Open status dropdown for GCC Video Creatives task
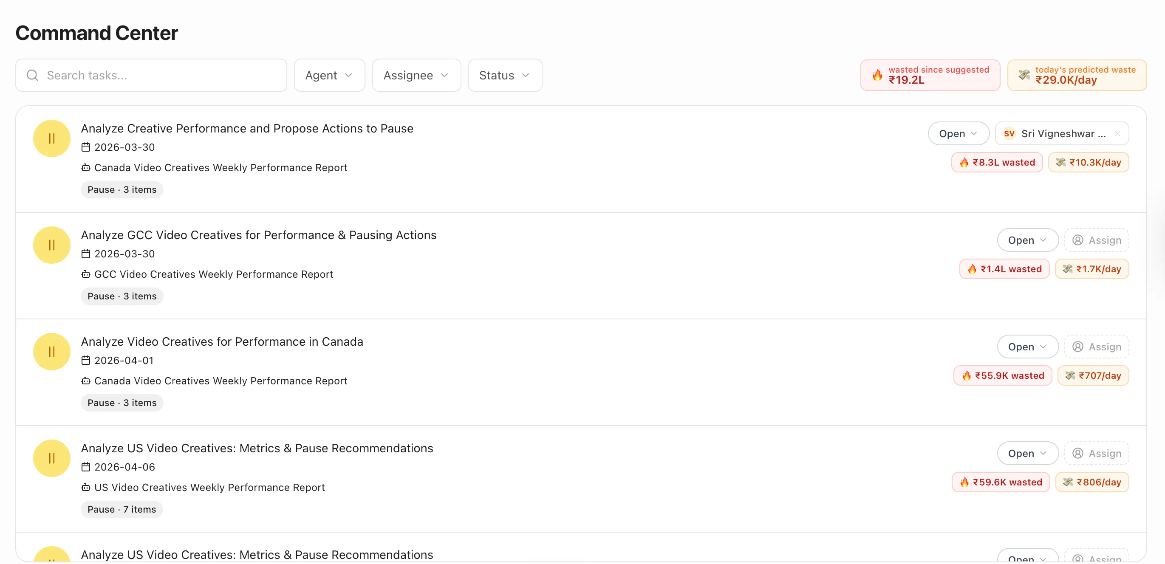 click(1027, 240)
